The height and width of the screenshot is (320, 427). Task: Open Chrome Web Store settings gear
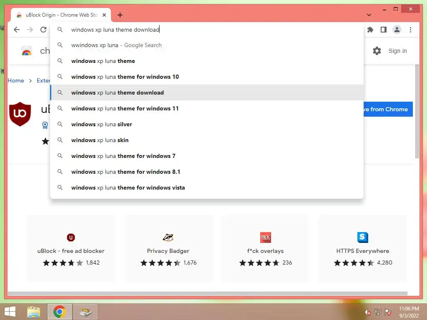tap(377, 51)
